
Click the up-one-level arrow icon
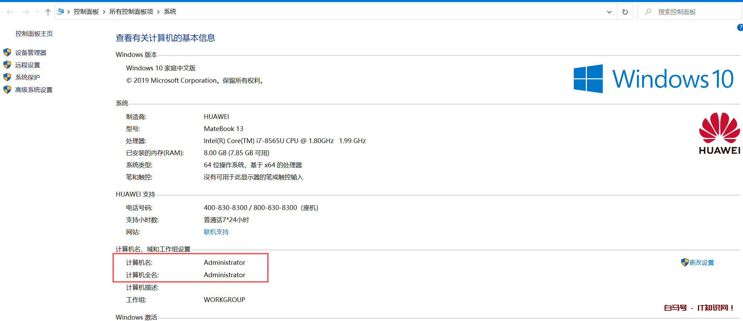coord(47,11)
